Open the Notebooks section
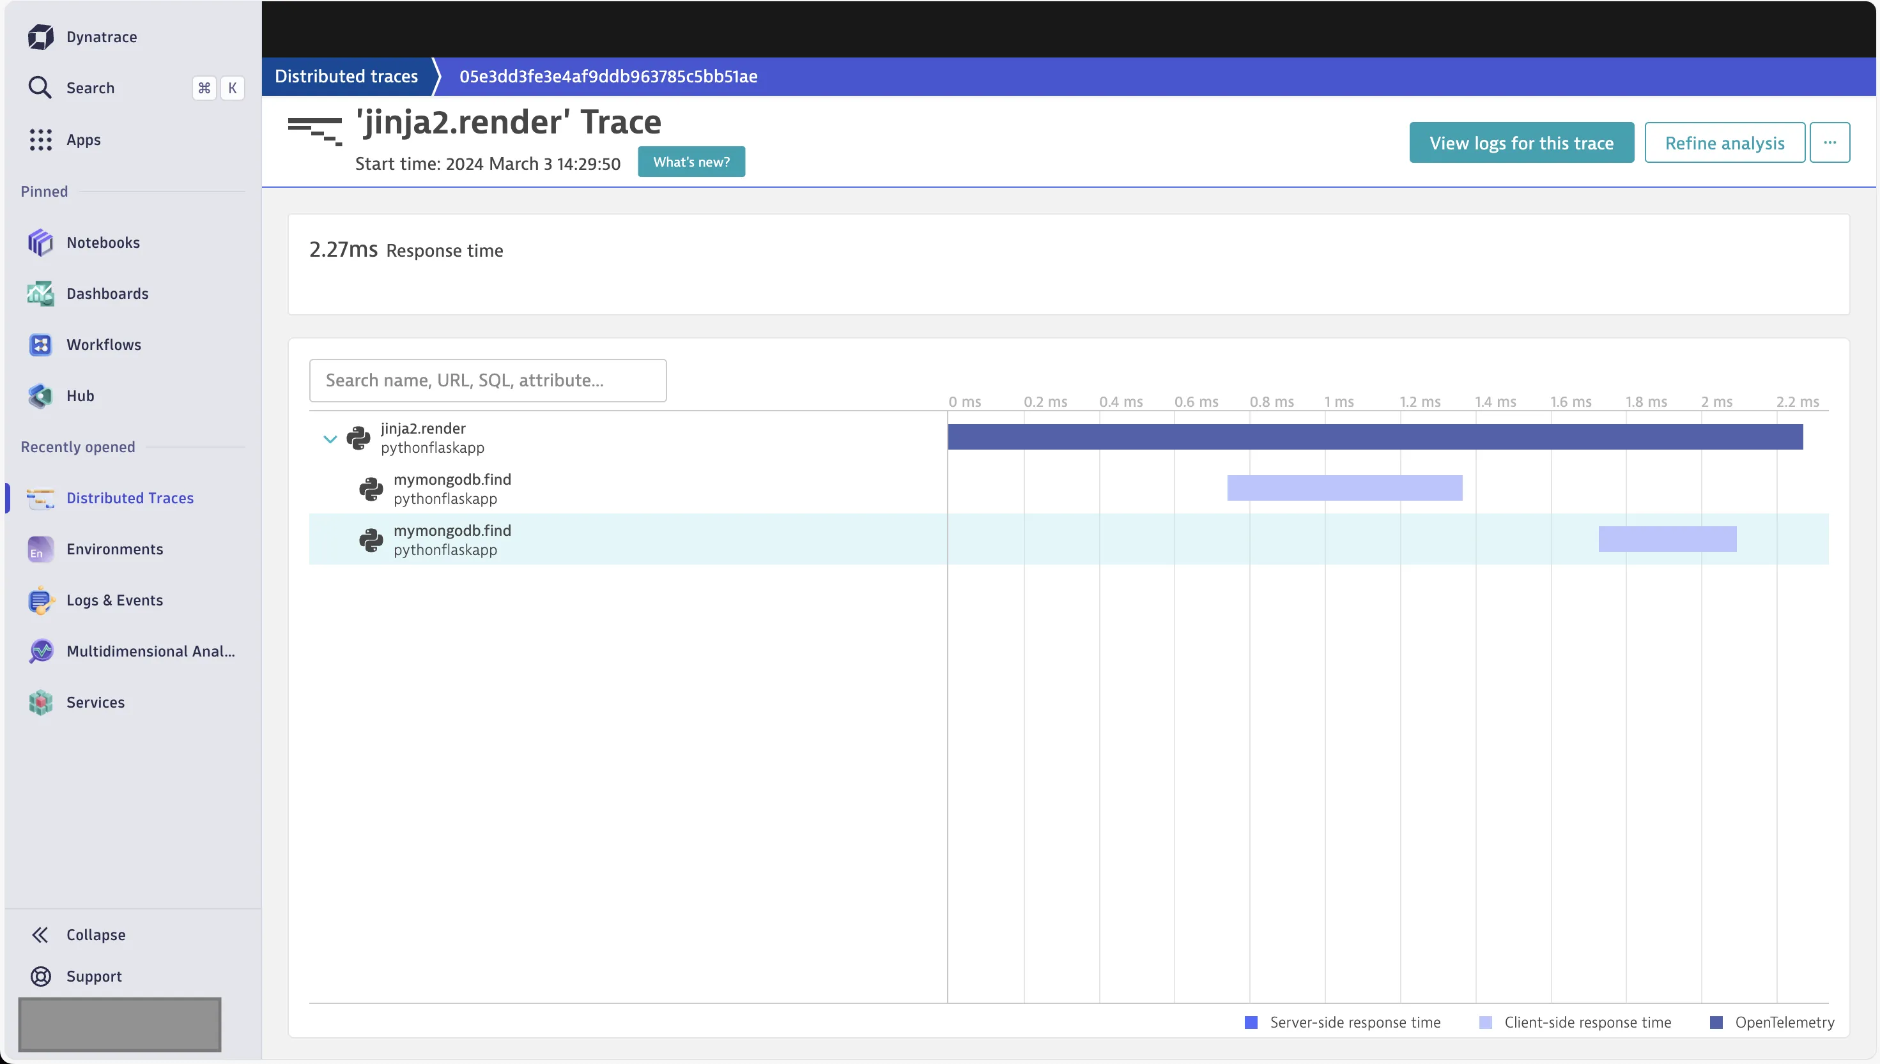Screen dimensions: 1880x1064 point(104,243)
